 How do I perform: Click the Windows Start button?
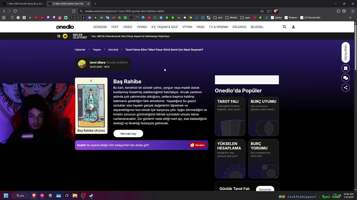pos(6,196)
